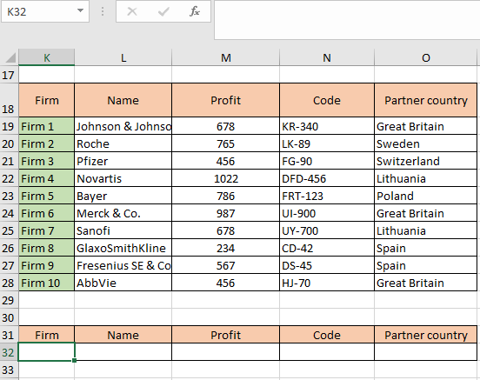Viewport: 480px width, 380px height.
Task: Select the Spain cell in row 26
Action: 425,248
